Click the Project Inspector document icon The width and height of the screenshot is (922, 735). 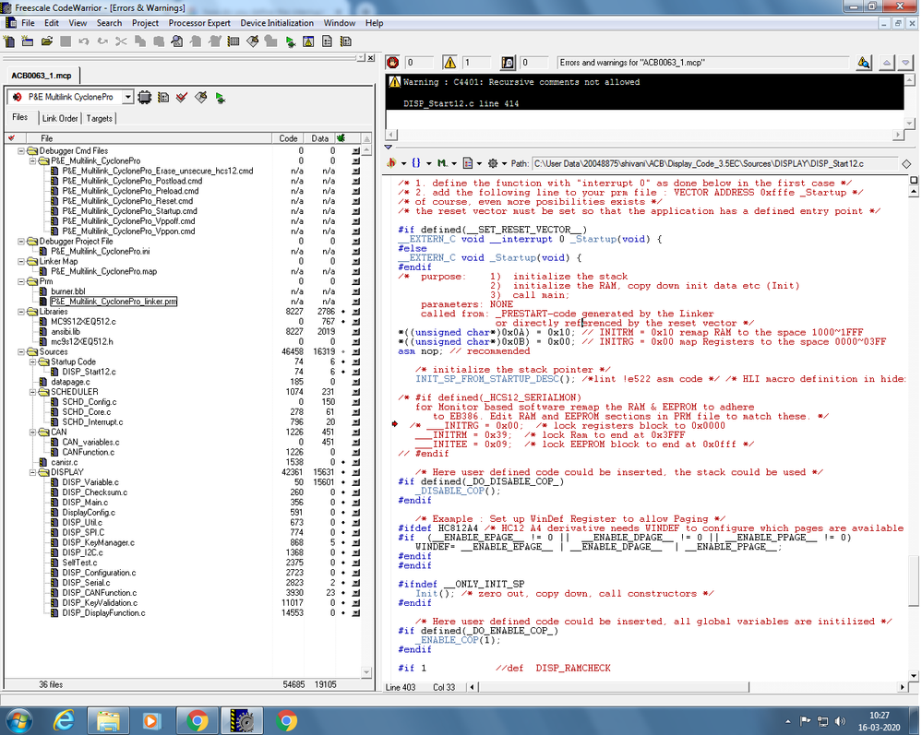pos(327,41)
